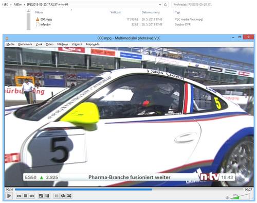This screenshot has height=203, width=257.
Task: Sort files by Datum změny column
Action: click(x=151, y=12)
